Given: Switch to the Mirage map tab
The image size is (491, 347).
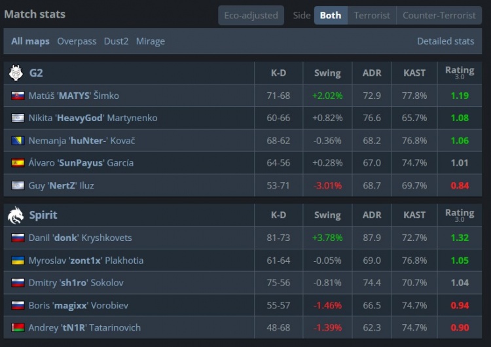Looking at the screenshot, I should click(x=151, y=41).
